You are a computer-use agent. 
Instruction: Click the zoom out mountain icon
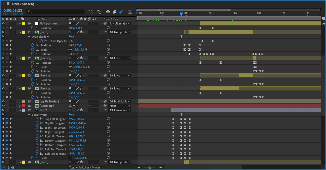coord(139,167)
